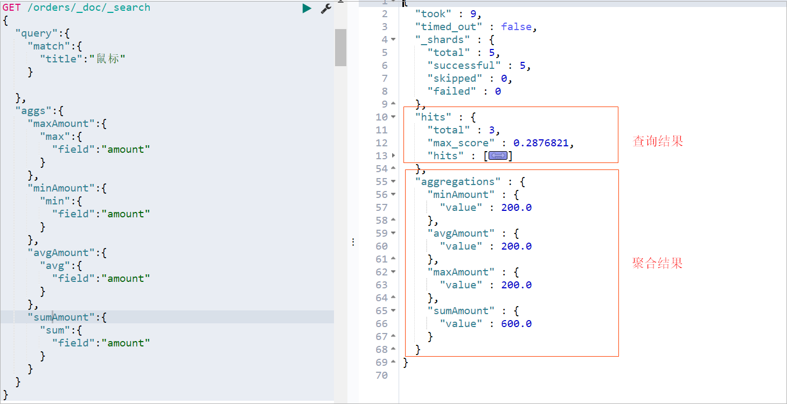The image size is (787, 404).
Task: Collapse the "hits" object on line 10
Action: 393,117
